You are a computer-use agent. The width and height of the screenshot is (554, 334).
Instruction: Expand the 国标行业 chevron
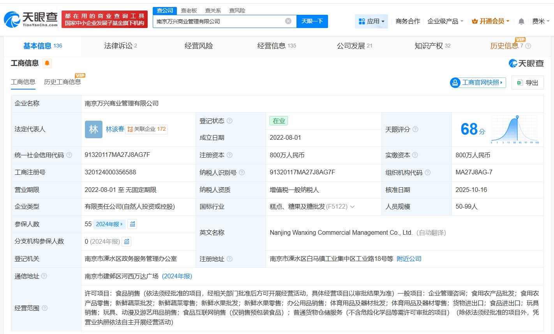coord(353,207)
